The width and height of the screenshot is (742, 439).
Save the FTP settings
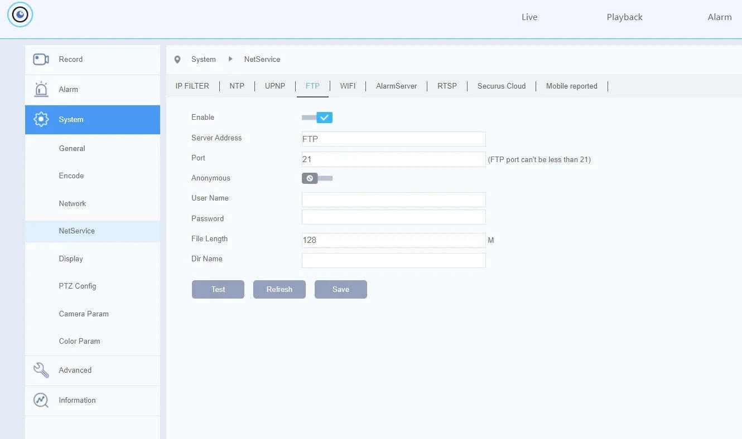341,289
